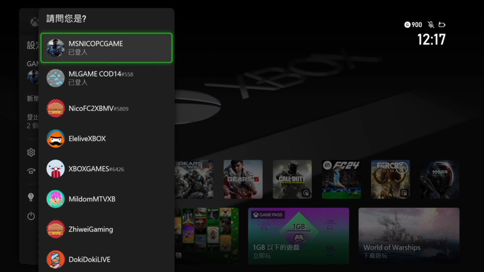
Task: Click the 12:17 clock display
Action: [x=431, y=39]
